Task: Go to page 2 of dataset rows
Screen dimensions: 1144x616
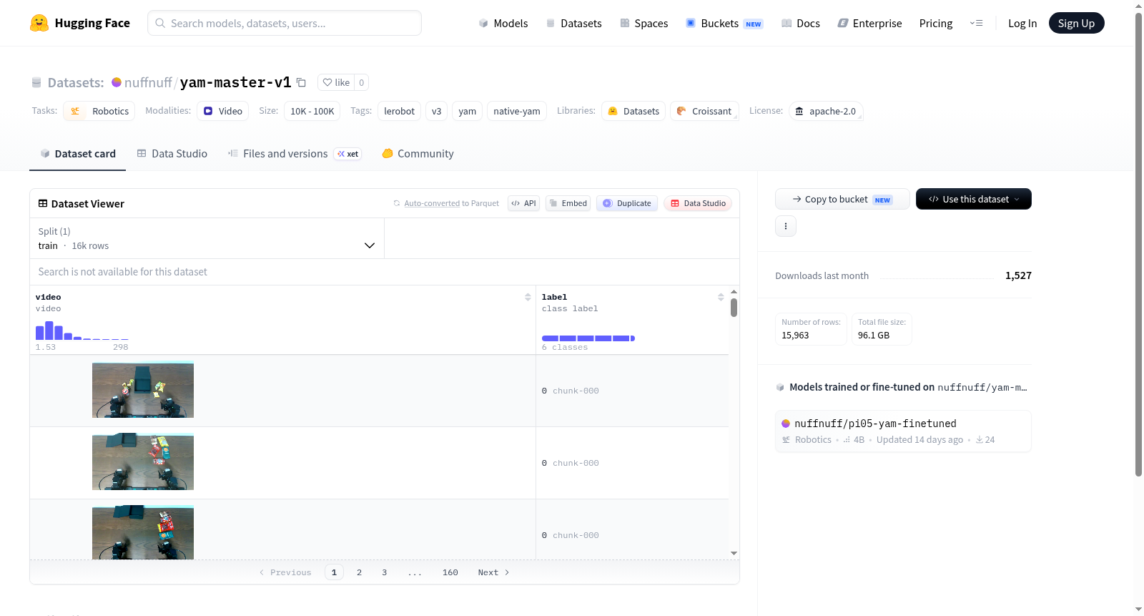Action: point(359,572)
